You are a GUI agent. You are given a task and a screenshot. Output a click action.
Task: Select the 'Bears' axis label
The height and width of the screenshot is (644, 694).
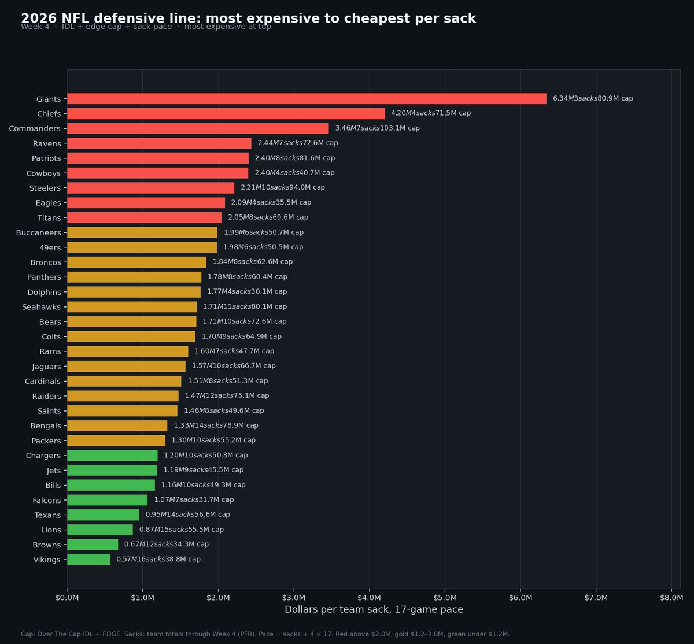point(50,321)
